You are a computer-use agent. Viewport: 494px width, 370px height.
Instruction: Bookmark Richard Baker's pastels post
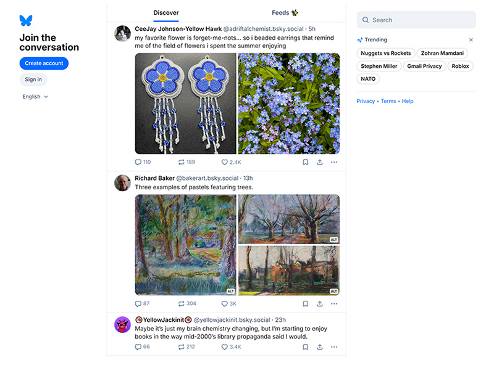pyautogui.click(x=305, y=303)
